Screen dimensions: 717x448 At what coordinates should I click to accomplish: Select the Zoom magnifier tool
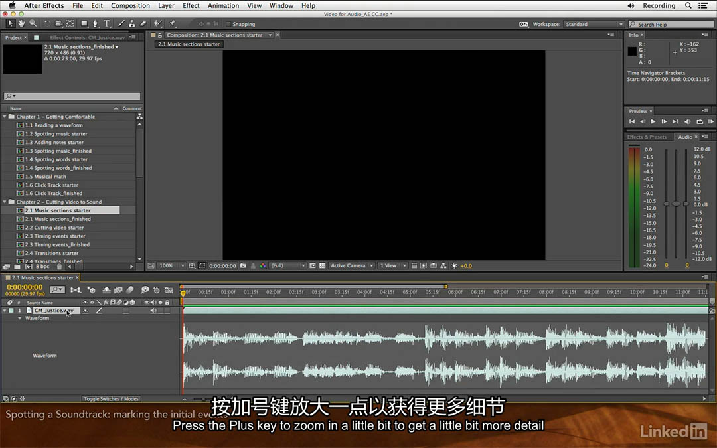33,23
